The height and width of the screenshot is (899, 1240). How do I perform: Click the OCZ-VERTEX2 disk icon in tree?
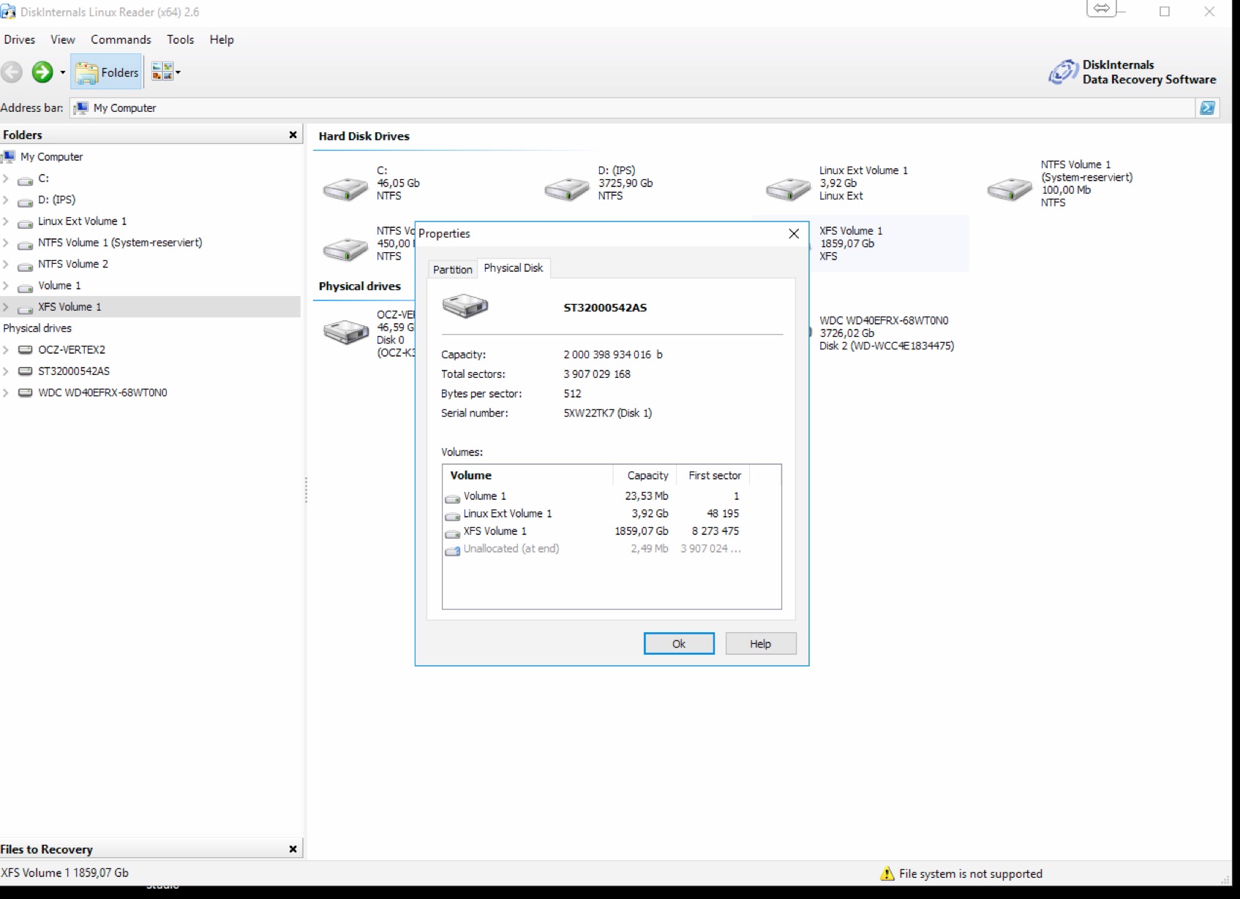26,349
